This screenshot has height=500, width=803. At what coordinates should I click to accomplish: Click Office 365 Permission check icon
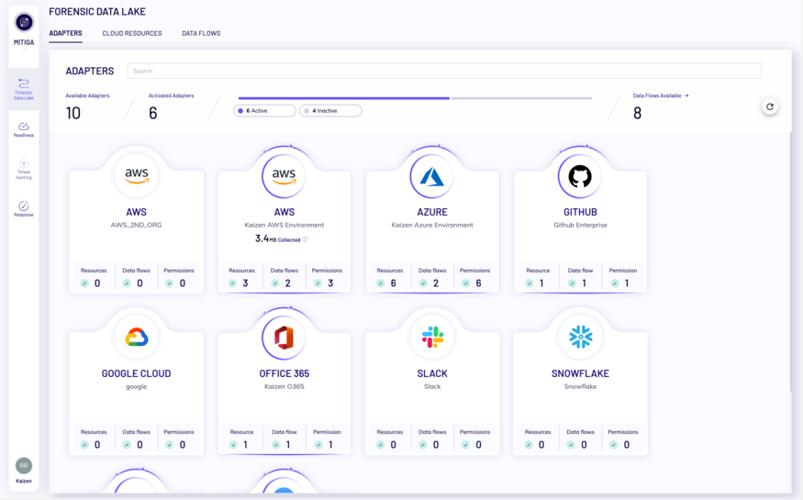[x=318, y=445]
